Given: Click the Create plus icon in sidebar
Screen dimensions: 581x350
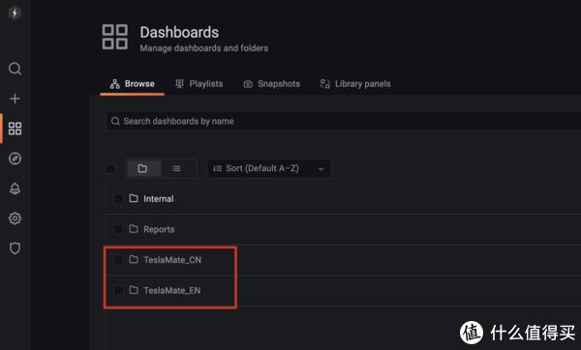Looking at the screenshot, I should point(15,99).
